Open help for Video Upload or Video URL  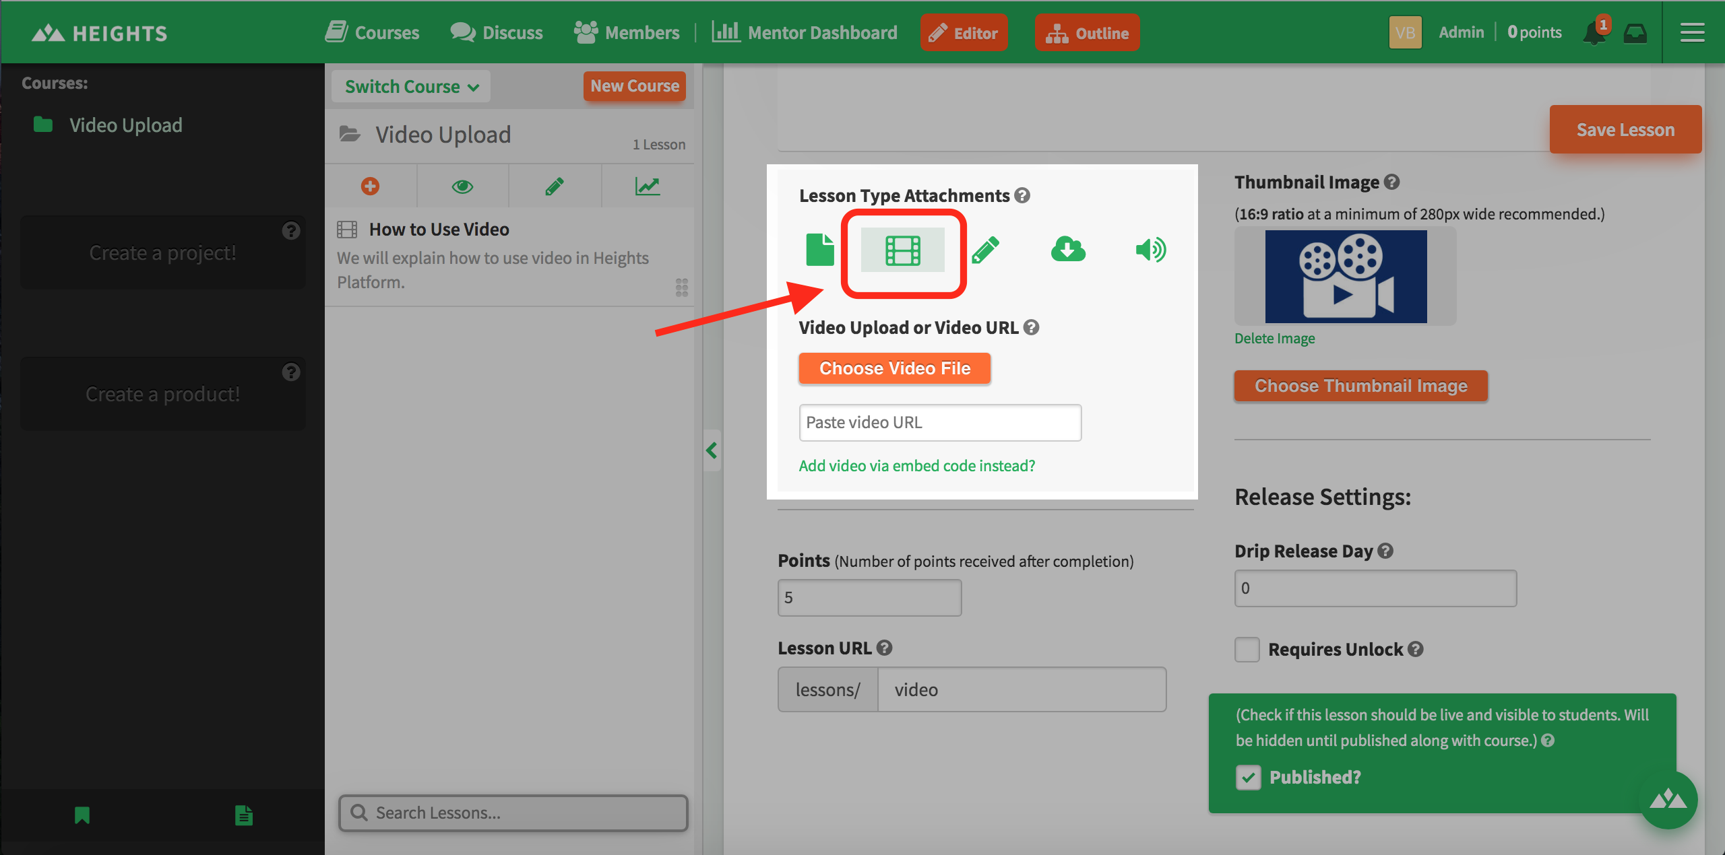click(x=1031, y=327)
